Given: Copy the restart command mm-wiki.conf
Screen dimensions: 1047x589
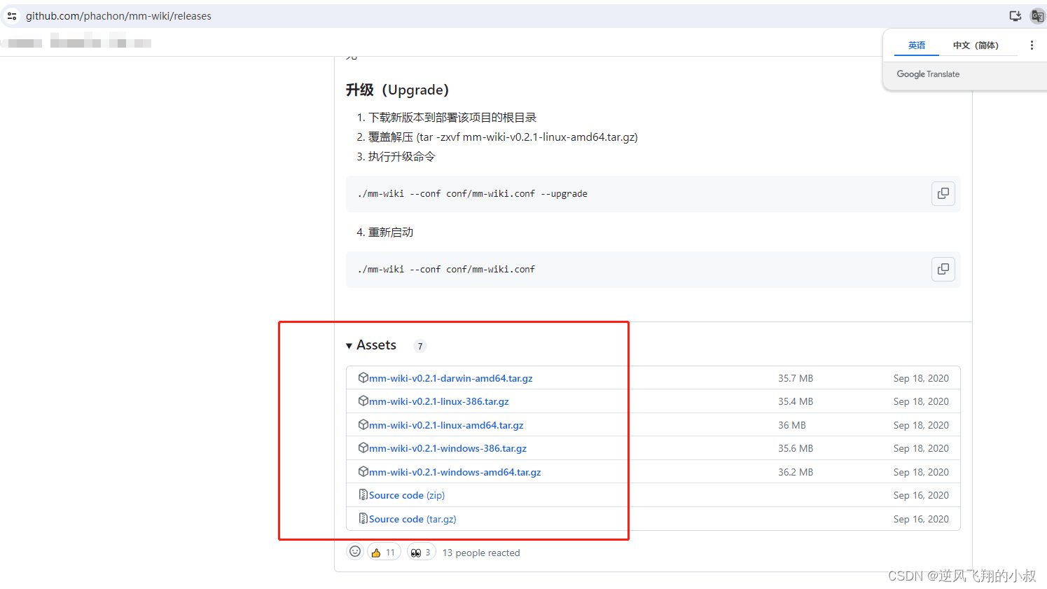Looking at the screenshot, I should coord(943,269).
